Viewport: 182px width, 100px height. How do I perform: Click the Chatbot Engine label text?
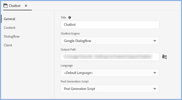coord(70,34)
